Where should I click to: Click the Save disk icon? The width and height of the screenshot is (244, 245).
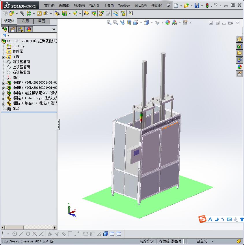point(197,5)
